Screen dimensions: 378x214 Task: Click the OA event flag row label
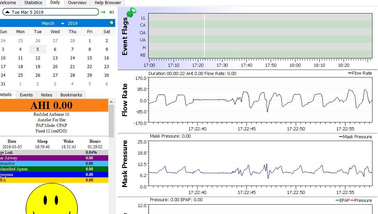[143, 32]
